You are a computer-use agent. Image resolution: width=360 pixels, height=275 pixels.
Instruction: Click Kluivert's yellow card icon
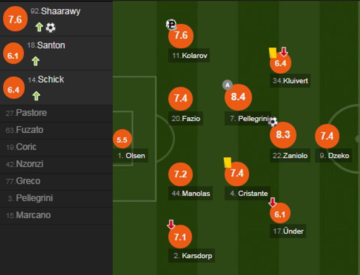(273, 53)
